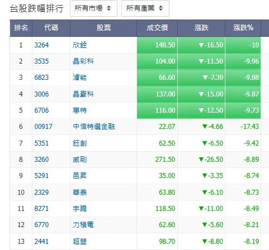This screenshot has width=269, height=250.
Task: Click the 66.60 price cell
Action: (157, 78)
